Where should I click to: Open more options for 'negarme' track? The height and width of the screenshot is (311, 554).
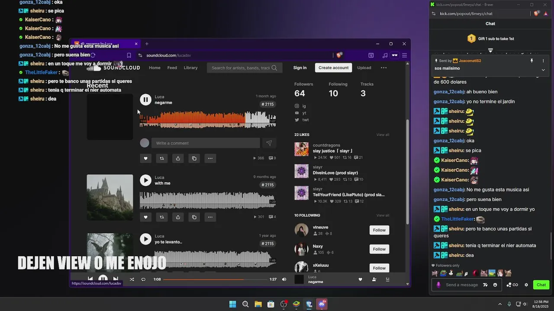pos(210,158)
